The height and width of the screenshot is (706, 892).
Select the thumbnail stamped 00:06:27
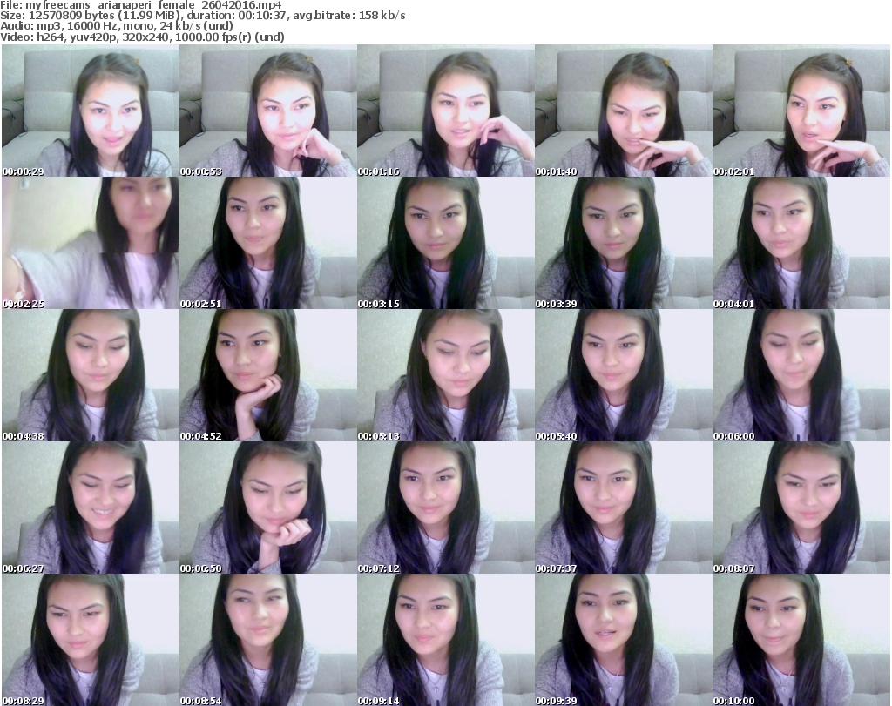[x=91, y=508]
